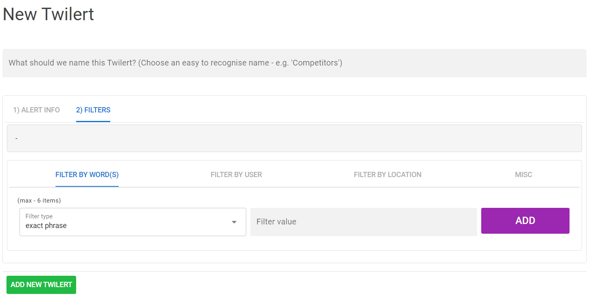Focus the Filter value text field

coord(363,222)
